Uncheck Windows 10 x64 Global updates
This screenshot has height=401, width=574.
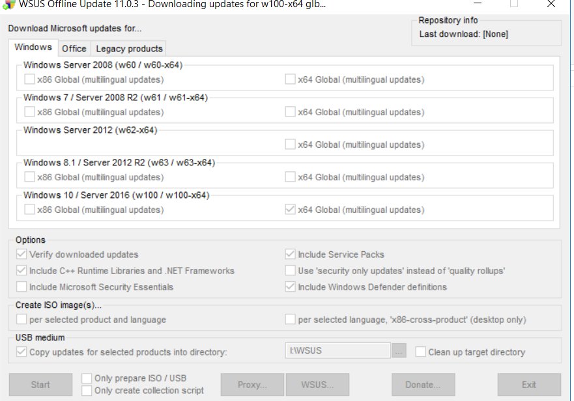point(290,209)
